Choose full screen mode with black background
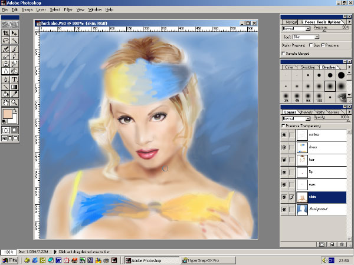This screenshot has height=265, width=354. point(15,138)
